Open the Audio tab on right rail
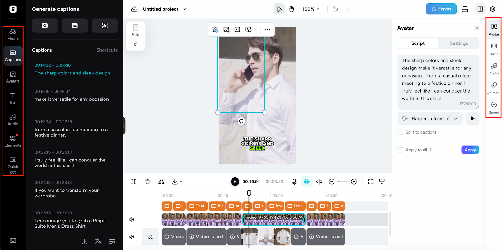 [x=494, y=69]
